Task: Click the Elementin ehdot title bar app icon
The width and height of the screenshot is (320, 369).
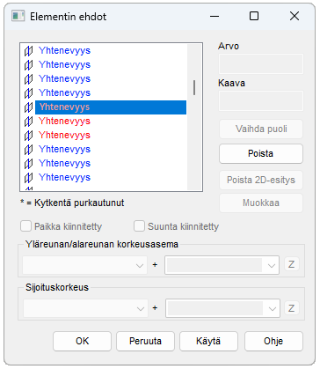Action: point(18,16)
